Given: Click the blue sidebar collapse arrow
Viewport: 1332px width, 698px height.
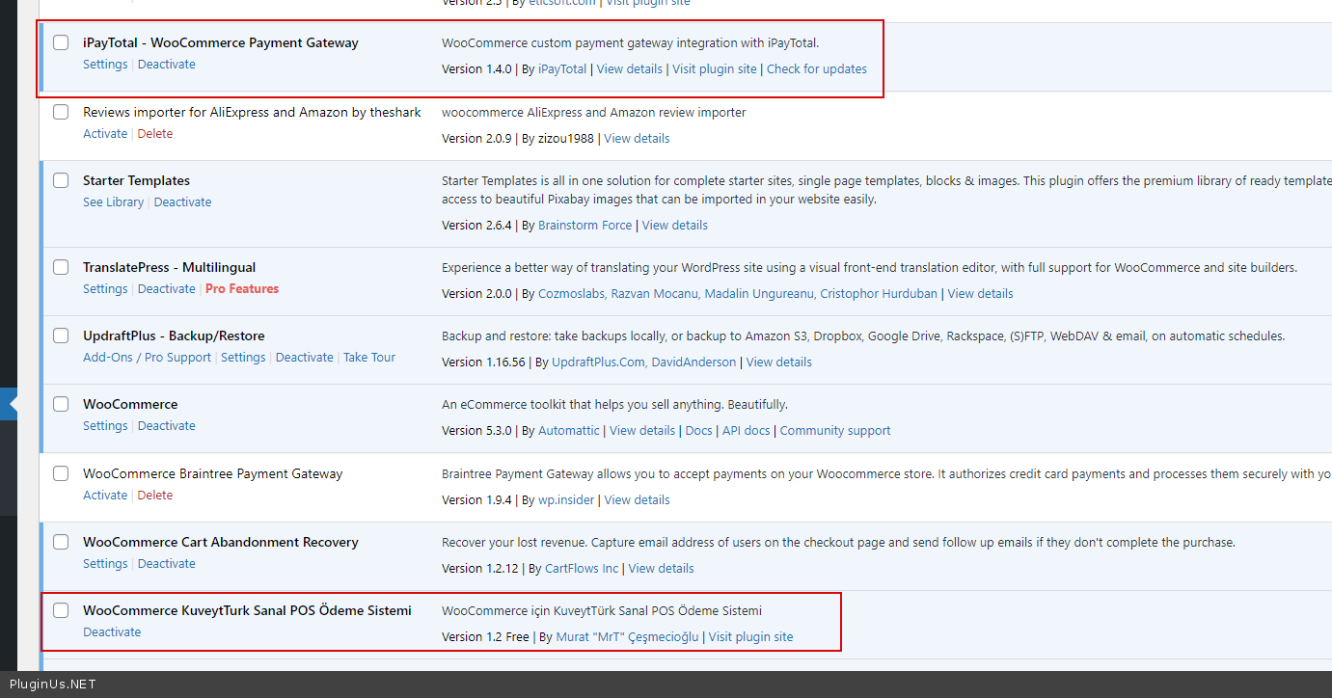Looking at the screenshot, I should (x=10, y=403).
